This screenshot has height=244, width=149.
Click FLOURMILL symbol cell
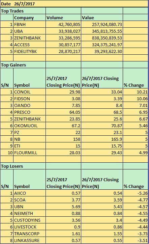tap(30, 153)
